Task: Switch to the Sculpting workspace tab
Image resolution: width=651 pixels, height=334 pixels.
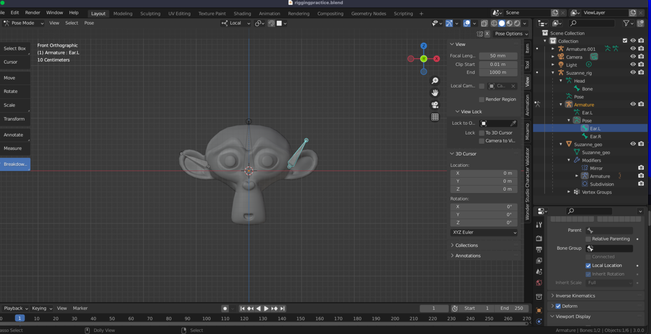Action: [150, 14]
